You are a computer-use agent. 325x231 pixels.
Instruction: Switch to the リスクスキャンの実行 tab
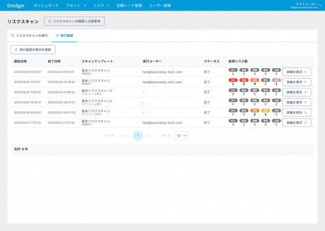(29, 36)
